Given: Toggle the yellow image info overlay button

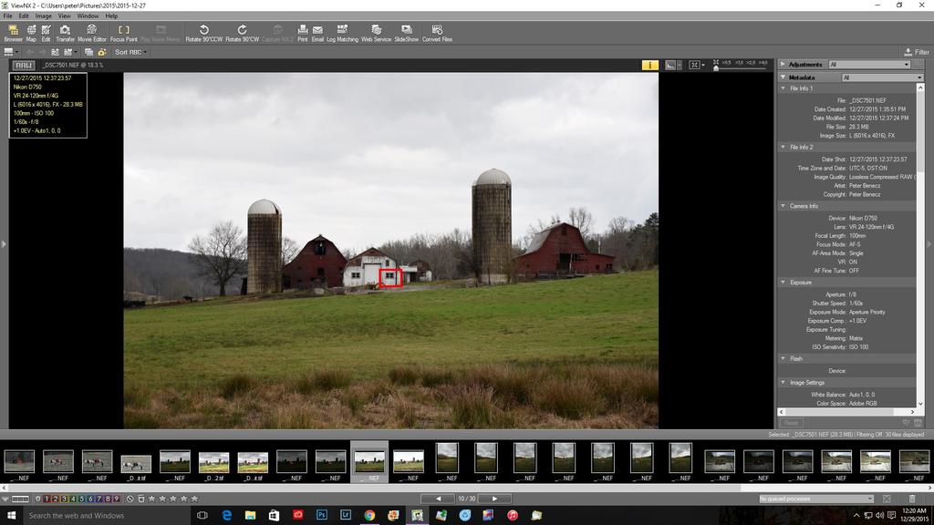Looking at the screenshot, I should 649,65.
